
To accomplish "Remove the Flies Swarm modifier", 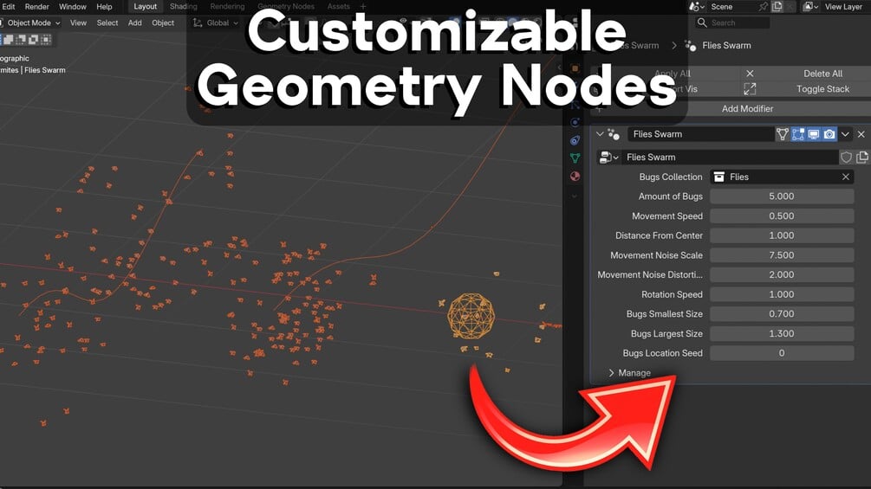I will [x=861, y=134].
